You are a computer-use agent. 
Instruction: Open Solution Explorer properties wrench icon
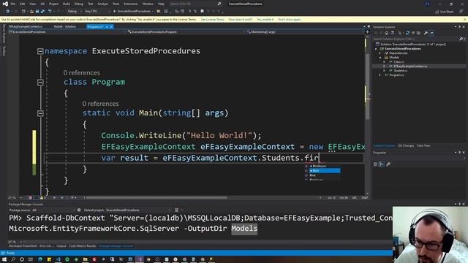pos(426,33)
